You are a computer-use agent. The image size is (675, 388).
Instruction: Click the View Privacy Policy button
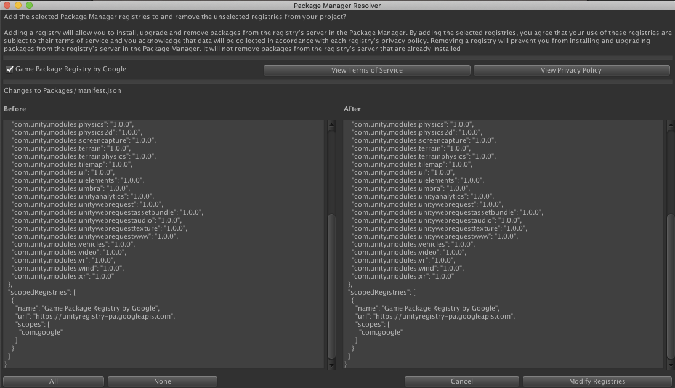coord(571,70)
